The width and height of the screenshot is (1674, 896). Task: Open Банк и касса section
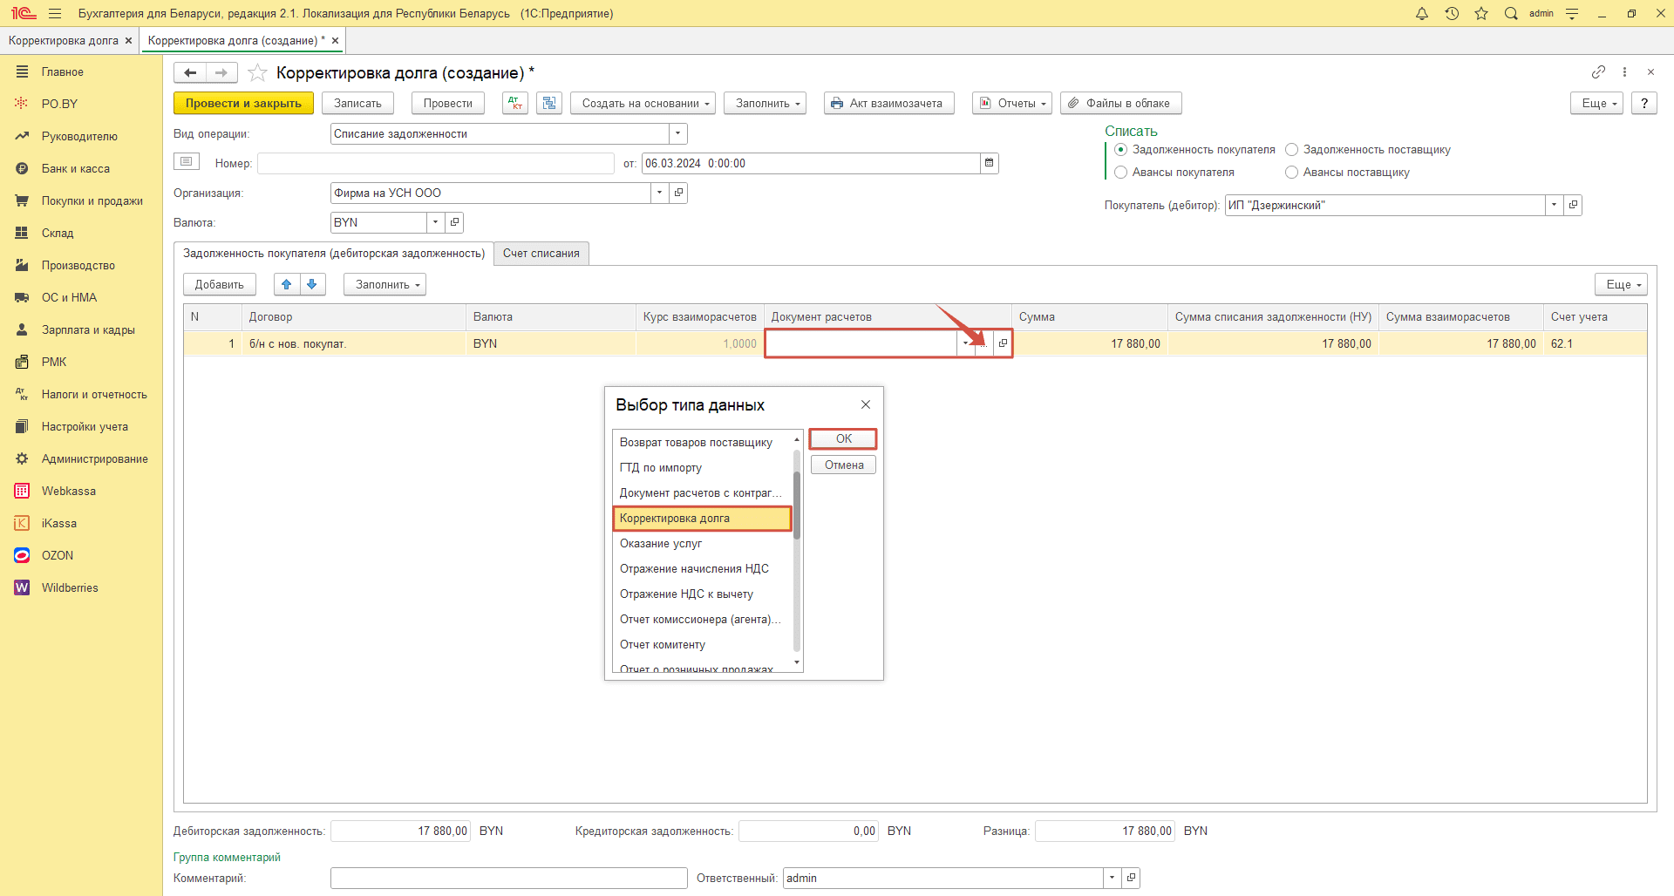click(76, 168)
